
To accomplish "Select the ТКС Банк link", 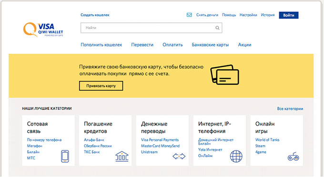I will [x=91, y=152].
